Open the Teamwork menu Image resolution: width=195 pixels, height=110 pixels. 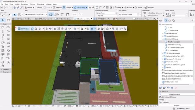point(41,4)
